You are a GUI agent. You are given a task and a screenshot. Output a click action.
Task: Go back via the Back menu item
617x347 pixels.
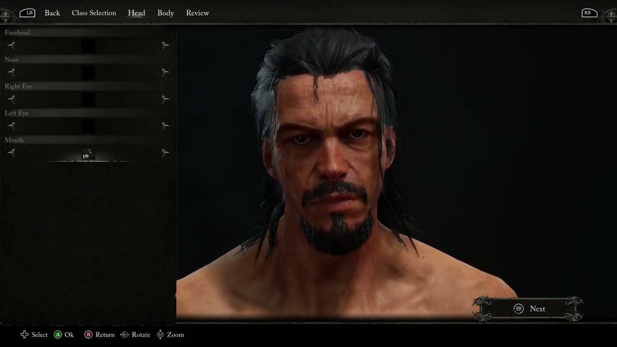tap(52, 13)
